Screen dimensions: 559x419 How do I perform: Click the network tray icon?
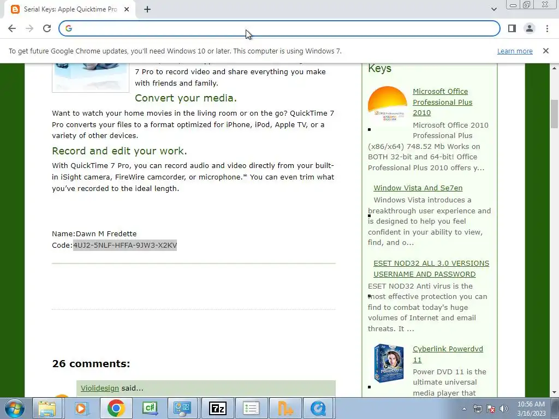click(x=477, y=409)
